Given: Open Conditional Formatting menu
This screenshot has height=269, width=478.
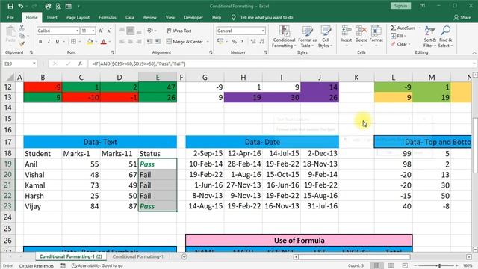Looking at the screenshot, I should (284, 37).
